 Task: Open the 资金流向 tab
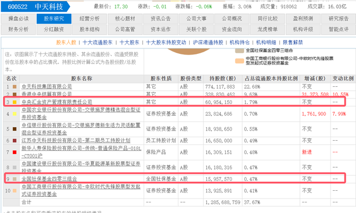(x=232, y=29)
